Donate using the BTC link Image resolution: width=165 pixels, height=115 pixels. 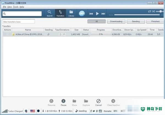[116, 111]
